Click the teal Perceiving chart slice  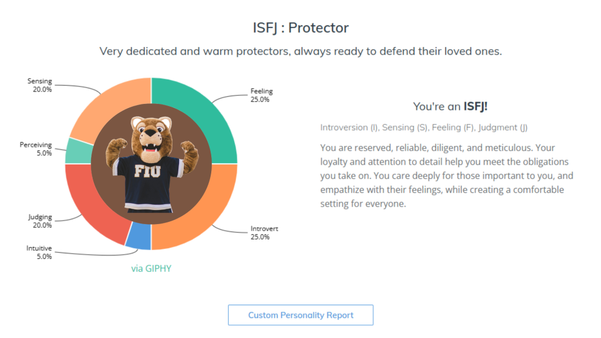coord(75,151)
